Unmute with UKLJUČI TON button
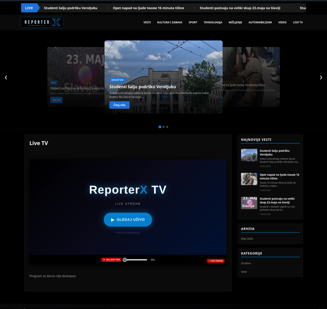The height and width of the screenshot is (309, 327). pos(111,260)
